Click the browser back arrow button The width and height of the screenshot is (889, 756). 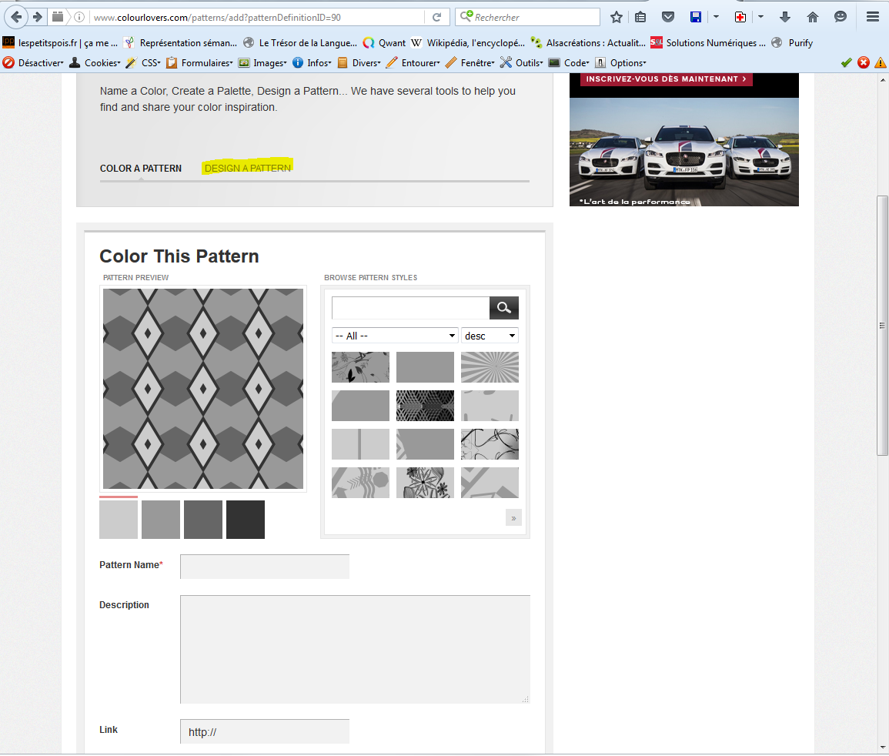click(17, 17)
